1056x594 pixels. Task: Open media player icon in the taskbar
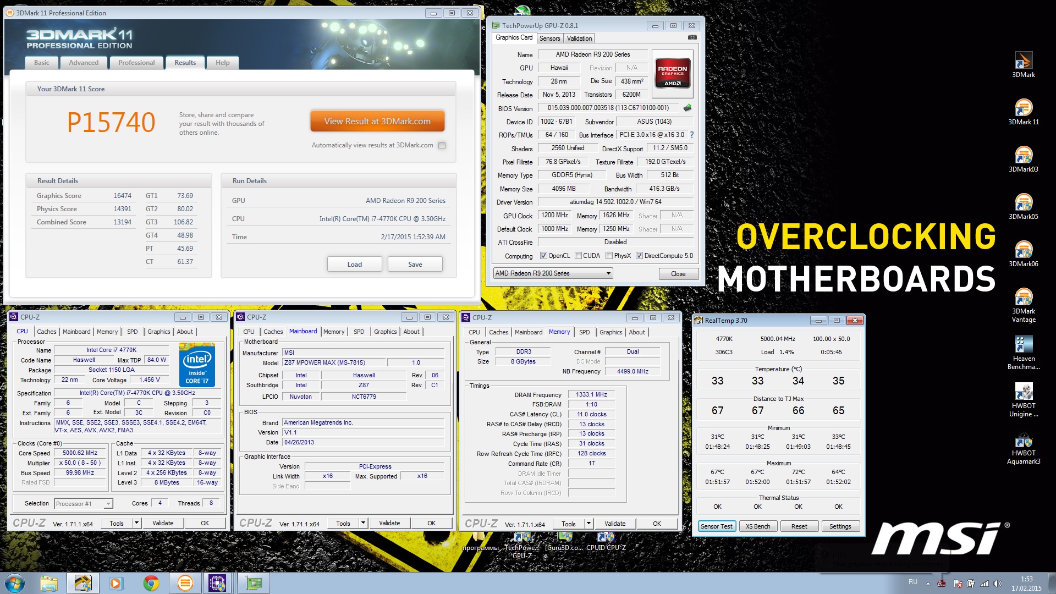(116, 583)
